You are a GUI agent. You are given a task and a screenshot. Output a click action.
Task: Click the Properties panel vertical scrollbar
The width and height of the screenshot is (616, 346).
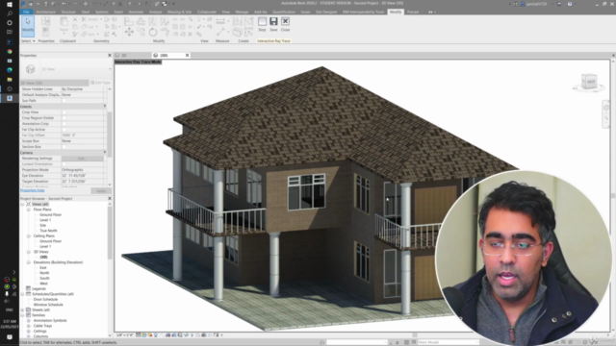pyautogui.click(x=109, y=136)
